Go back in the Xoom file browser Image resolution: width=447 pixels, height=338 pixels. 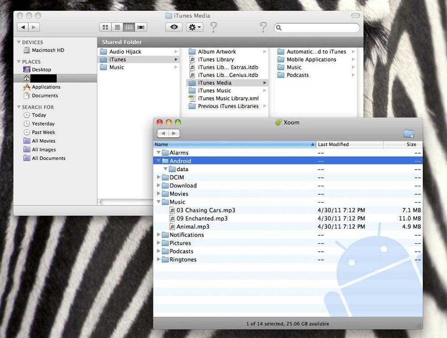pyautogui.click(x=163, y=134)
